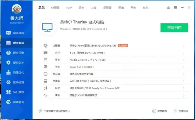This screenshot has width=195, height=120.
Task: Expand the 显示器 row chevron
Action: tap(184, 74)
